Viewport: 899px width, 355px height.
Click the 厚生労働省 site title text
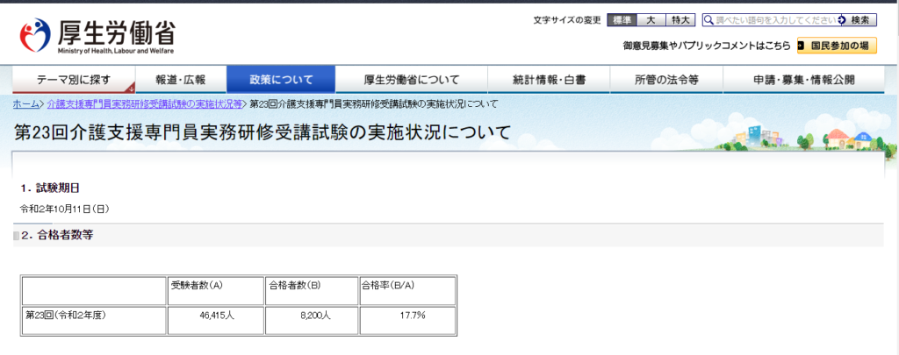click(x=116, y=33)
